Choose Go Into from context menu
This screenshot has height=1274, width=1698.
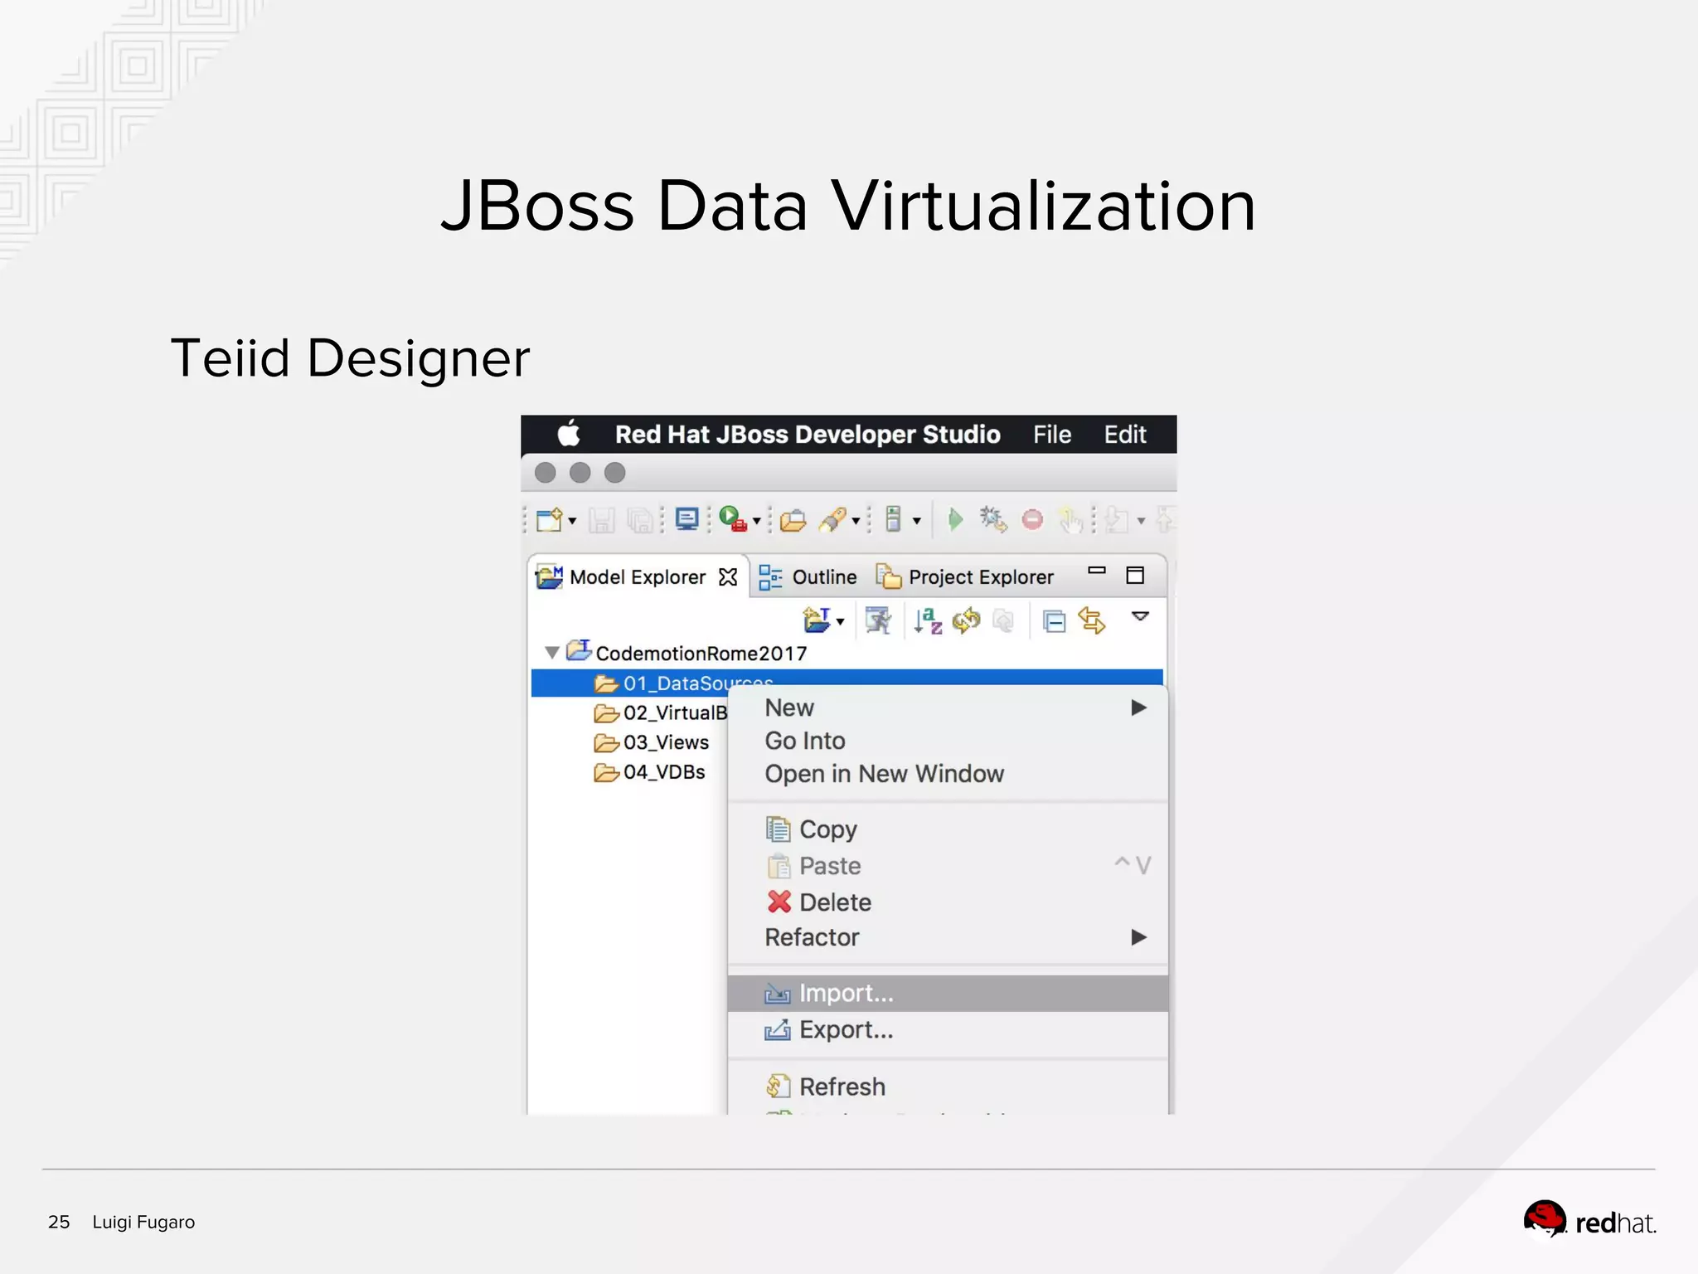tap(948, 741)
